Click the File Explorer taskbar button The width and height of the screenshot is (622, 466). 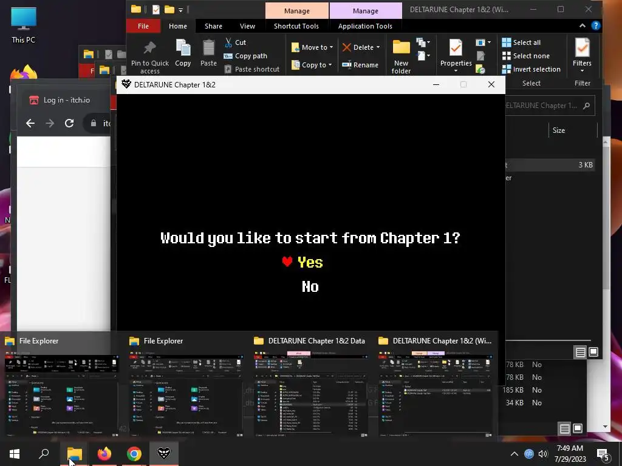click(74, 454)
